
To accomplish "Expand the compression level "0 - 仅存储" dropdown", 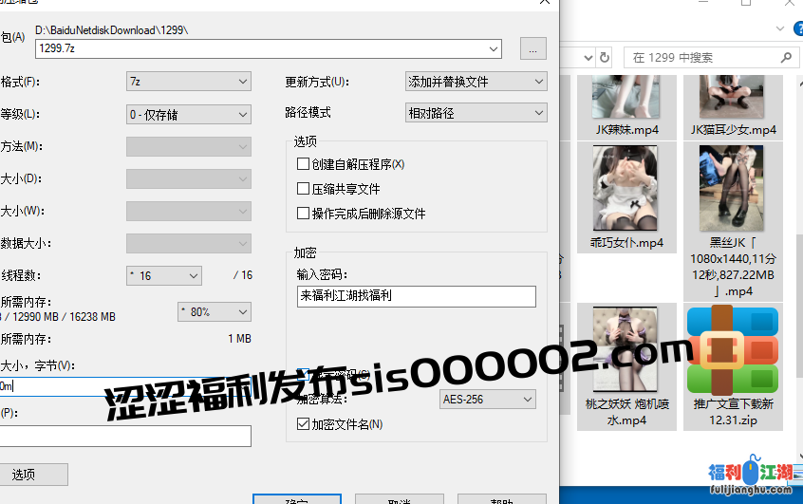I will [x=243, y=114].
